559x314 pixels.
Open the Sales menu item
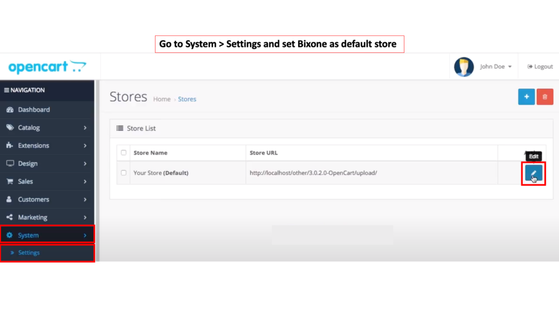coord(47,181)
